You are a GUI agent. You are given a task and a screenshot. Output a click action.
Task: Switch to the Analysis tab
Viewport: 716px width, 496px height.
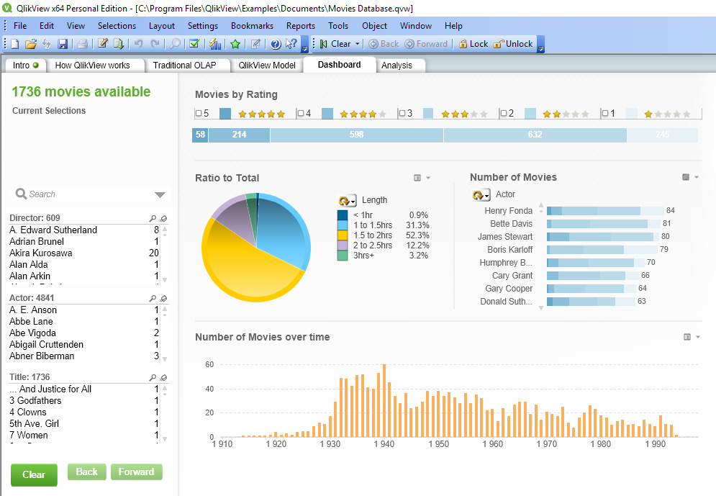pos(396,66)
